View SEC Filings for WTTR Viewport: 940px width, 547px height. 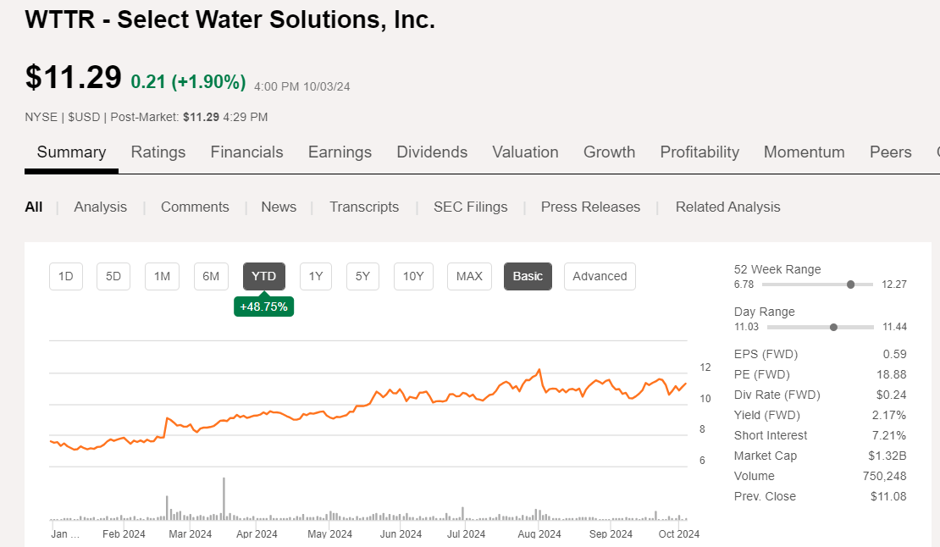coord(470,207)
